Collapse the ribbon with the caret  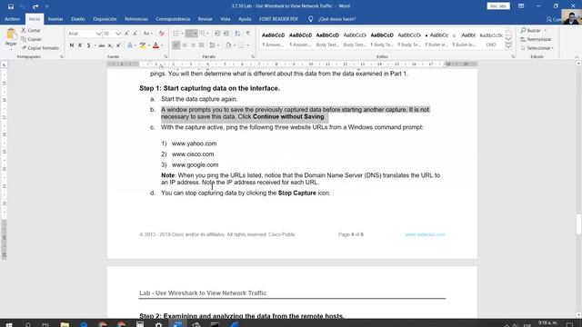pos(577,56)
